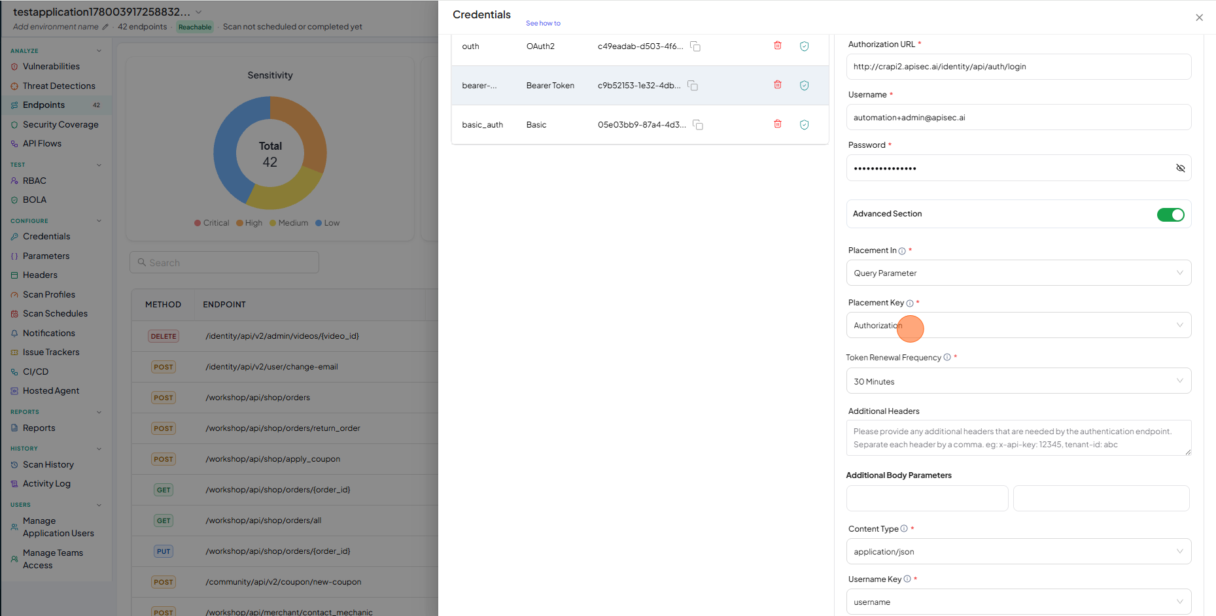The width and height of the screenshot is (1216, 616).
Task: Click the Additional Headers textarea
Action: (x=1018, y=437)
